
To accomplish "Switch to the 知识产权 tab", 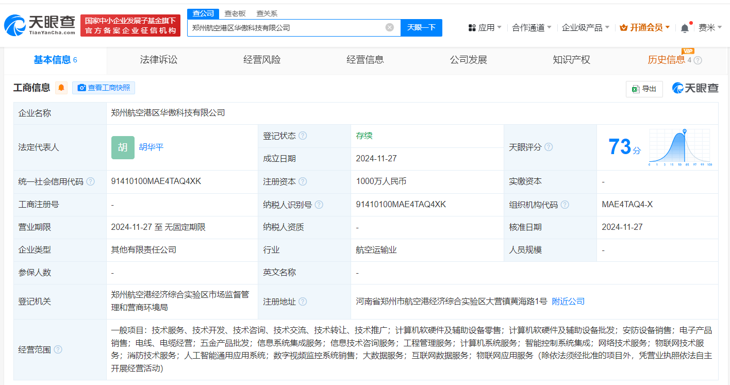I will tap(571, 60).
